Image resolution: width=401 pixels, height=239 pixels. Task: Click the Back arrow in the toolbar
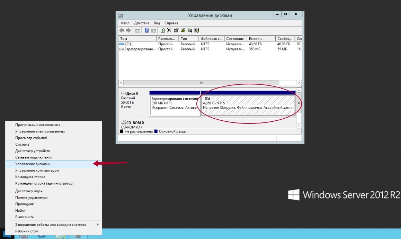122,30
